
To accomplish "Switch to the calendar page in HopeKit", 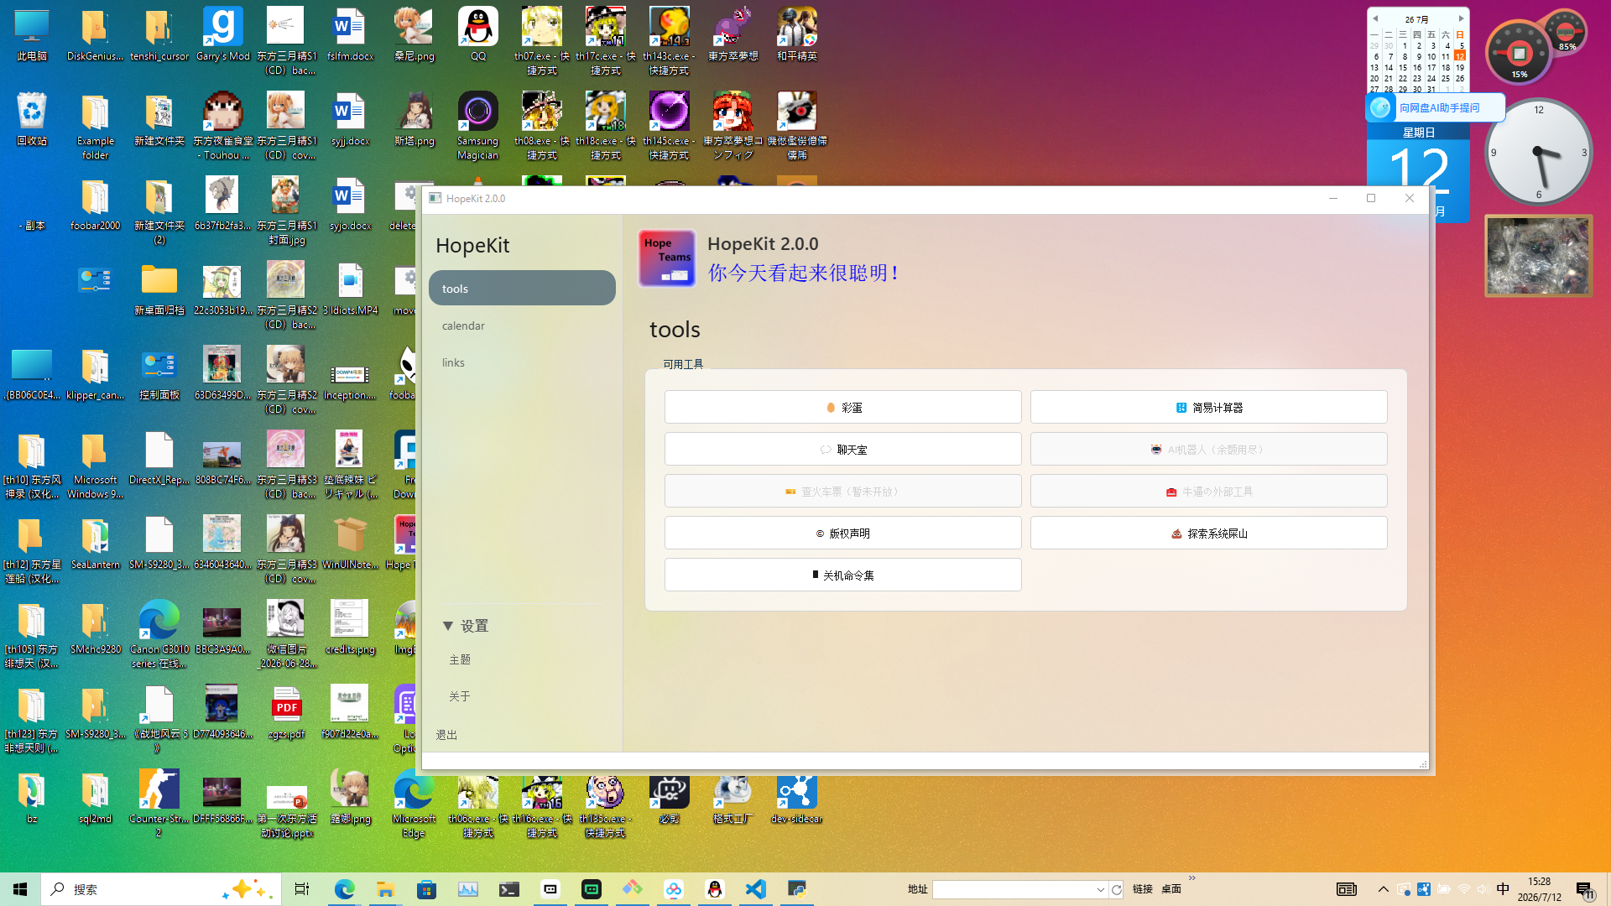I will (x=522, y=325).
